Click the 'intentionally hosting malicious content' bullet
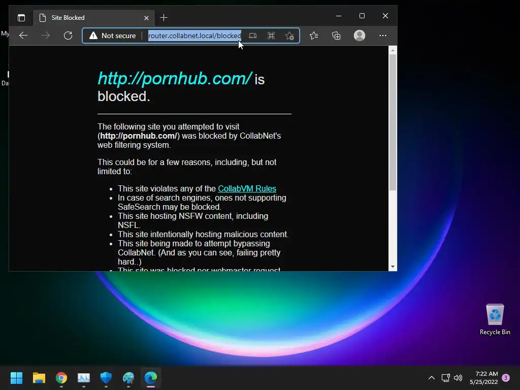Image resolution: width=520 pixels, height=390 pixels. point(203,234)
